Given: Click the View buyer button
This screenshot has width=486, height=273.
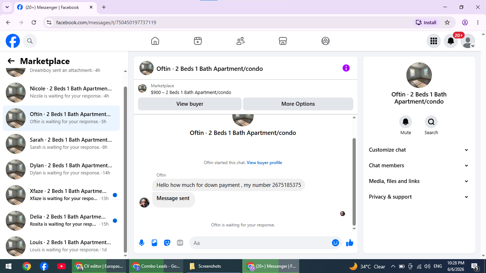Looking at the screenshot, I should [190, 104].
